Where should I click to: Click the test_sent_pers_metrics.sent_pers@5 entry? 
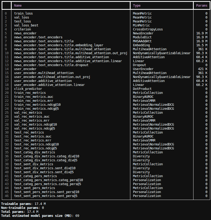46,196
